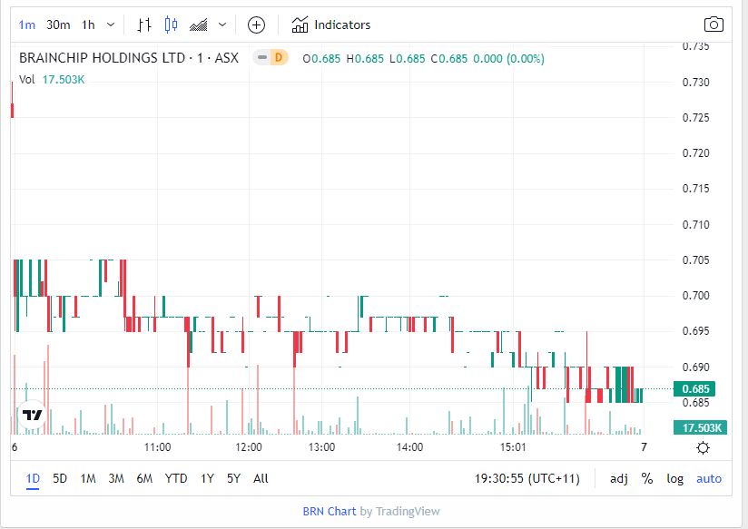The image size is (748, 529).
Task: Click the 15:01 time axis label
Action: tap(513, 447)
